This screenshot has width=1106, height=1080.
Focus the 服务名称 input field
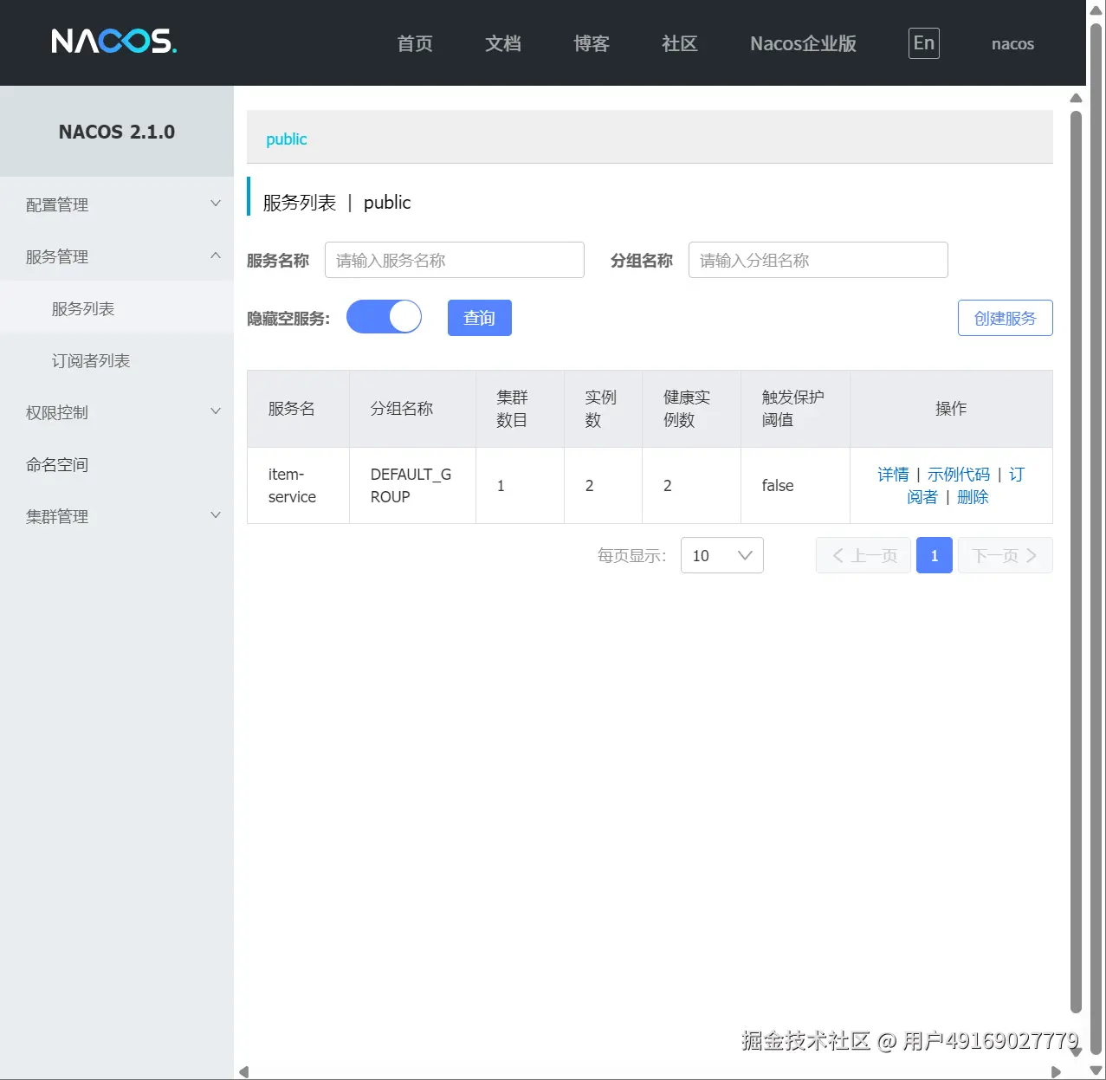pyautogui.click(x=455, y=260)
